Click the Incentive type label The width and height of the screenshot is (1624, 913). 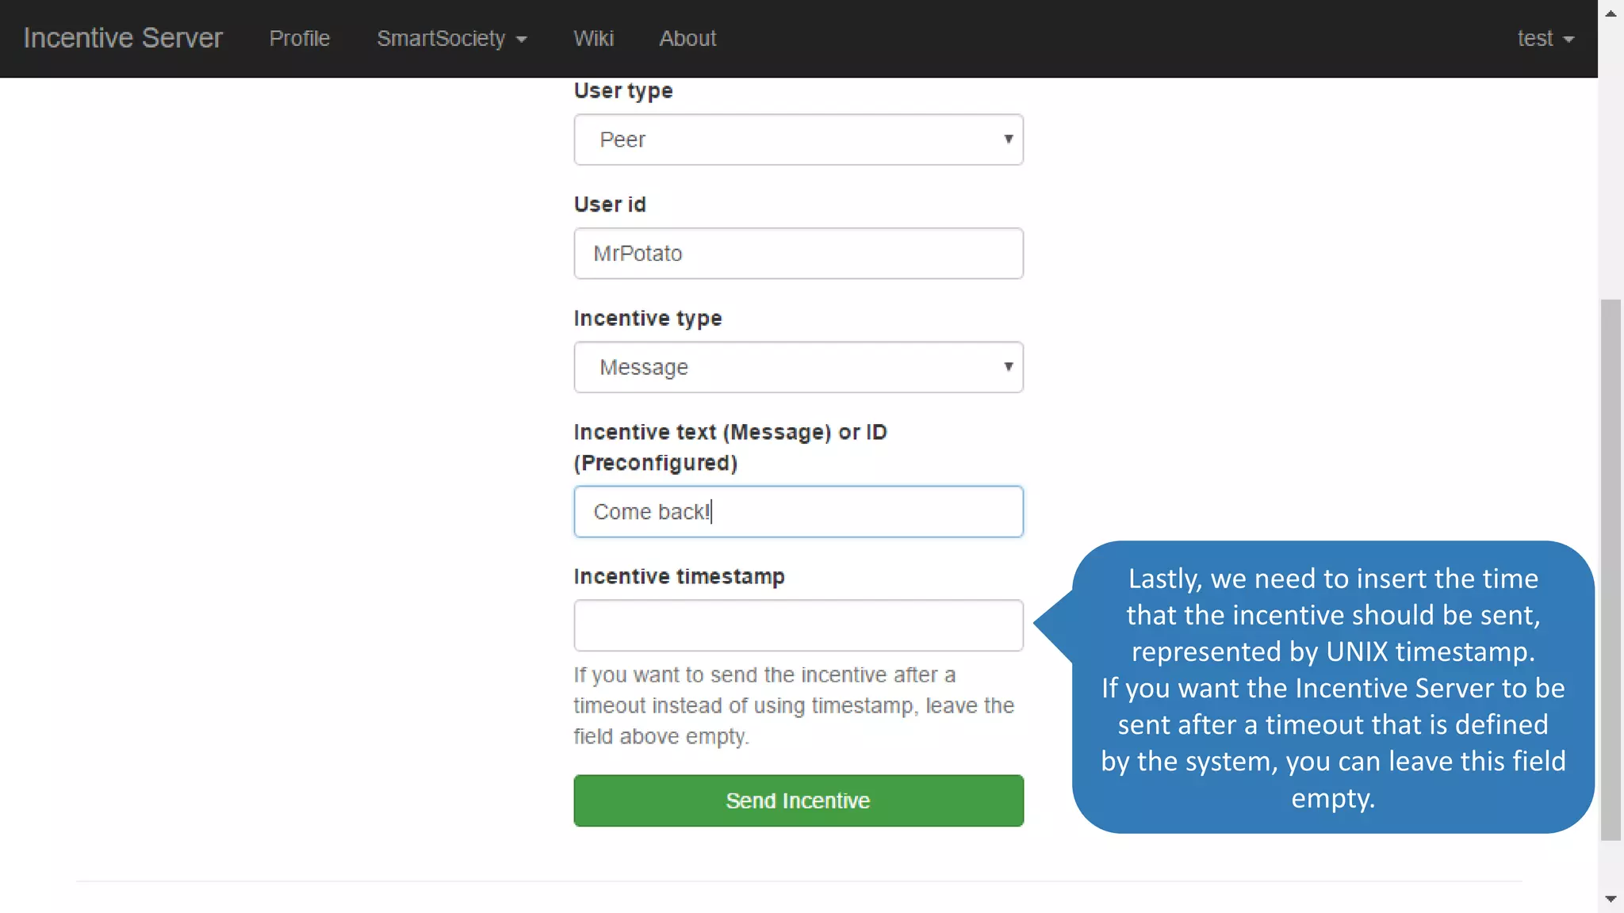tap(648, 319)
